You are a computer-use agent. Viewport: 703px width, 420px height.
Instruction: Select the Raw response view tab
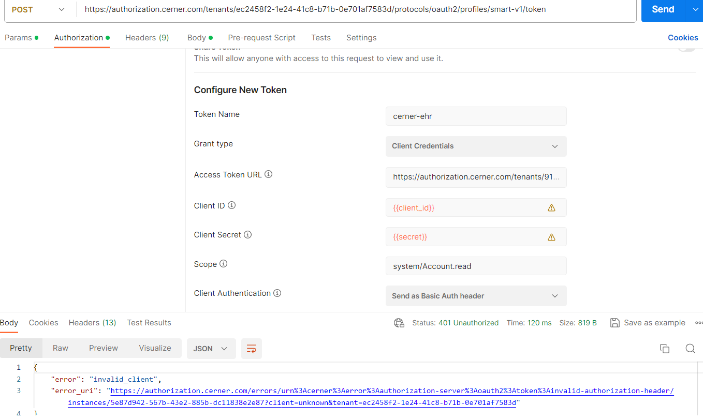[x=60, y=348]
